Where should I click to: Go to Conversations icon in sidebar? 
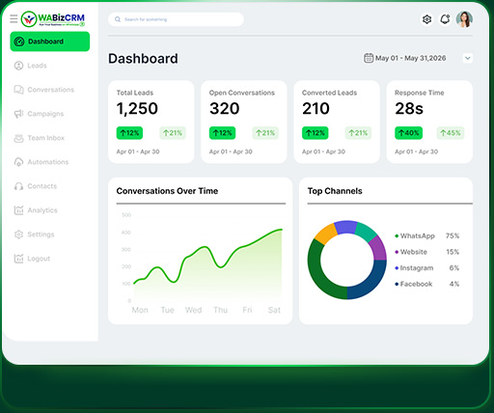tap(18, 90)
